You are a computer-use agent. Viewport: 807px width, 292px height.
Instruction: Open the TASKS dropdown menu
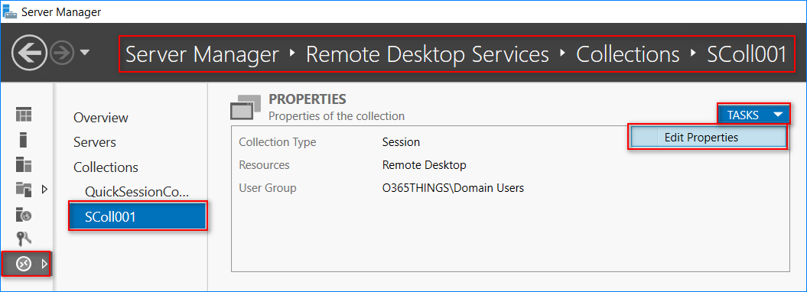click(x=753, y=115)
